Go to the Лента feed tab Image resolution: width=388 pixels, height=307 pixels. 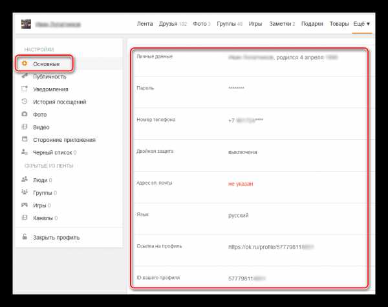[x=145, y=24]
